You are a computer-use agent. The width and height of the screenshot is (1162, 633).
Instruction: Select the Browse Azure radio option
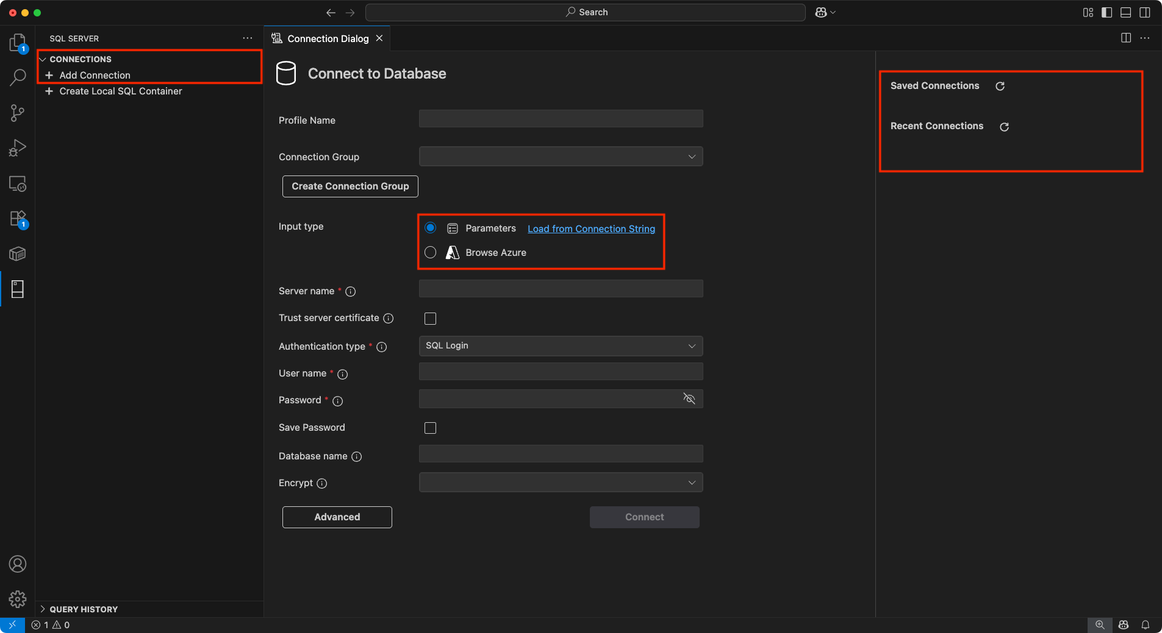431,253
